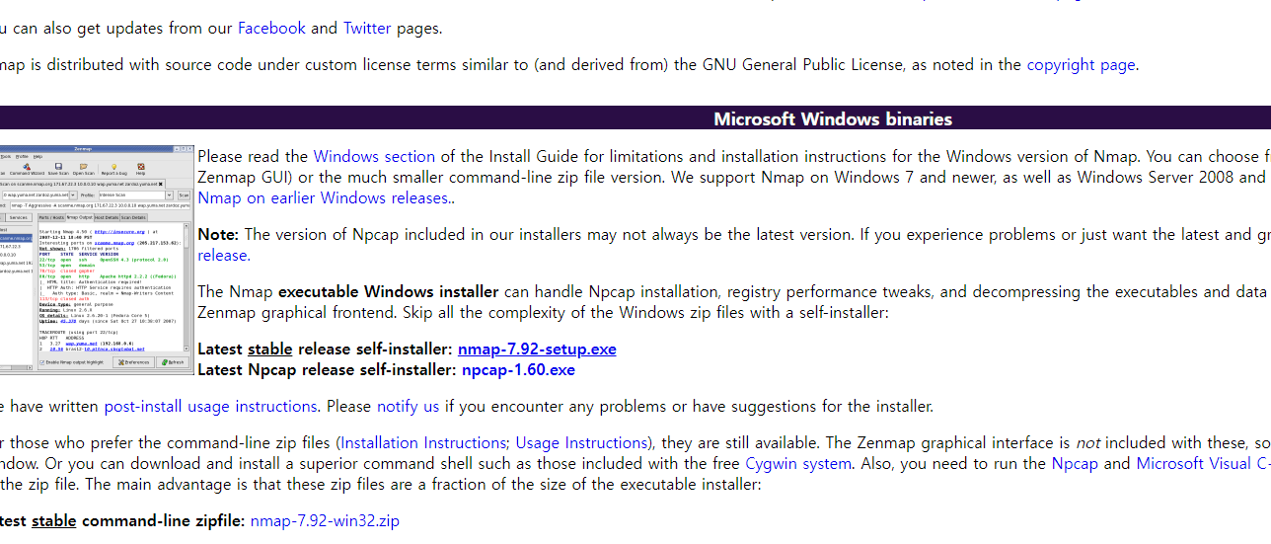Visit the Cygwin system link
The image size is (1271, 544).
(797, 463)
